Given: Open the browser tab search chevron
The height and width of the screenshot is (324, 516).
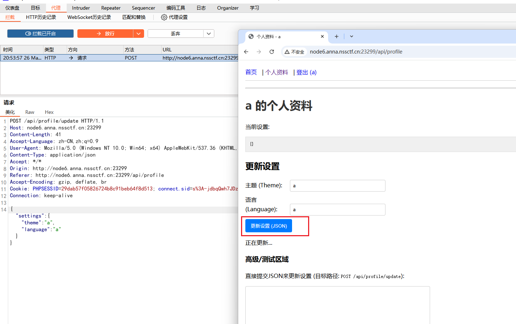Looking at the screenshot, I should tap(351, 36).
